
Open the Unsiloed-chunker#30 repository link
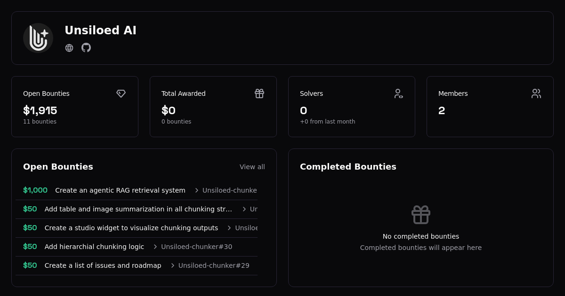[196, 246]
